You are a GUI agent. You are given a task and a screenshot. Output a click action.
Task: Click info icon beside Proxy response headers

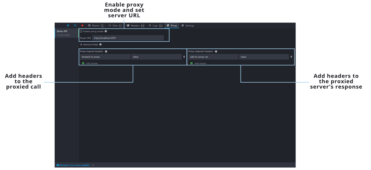click(x=216, y=52)
